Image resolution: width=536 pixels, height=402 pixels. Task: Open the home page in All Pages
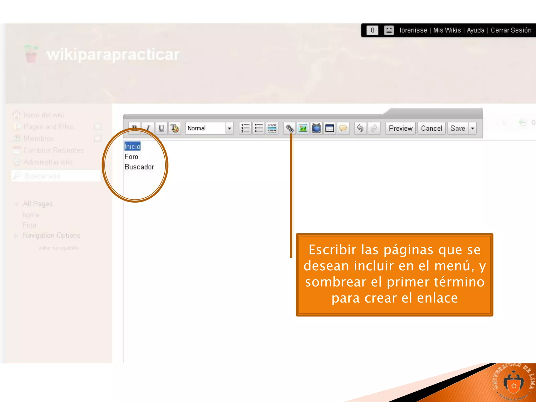coord(31,215)
